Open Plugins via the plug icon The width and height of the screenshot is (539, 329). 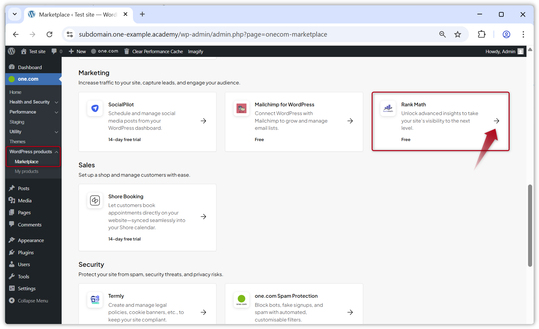pyautogui.click(x=12, y=252)
